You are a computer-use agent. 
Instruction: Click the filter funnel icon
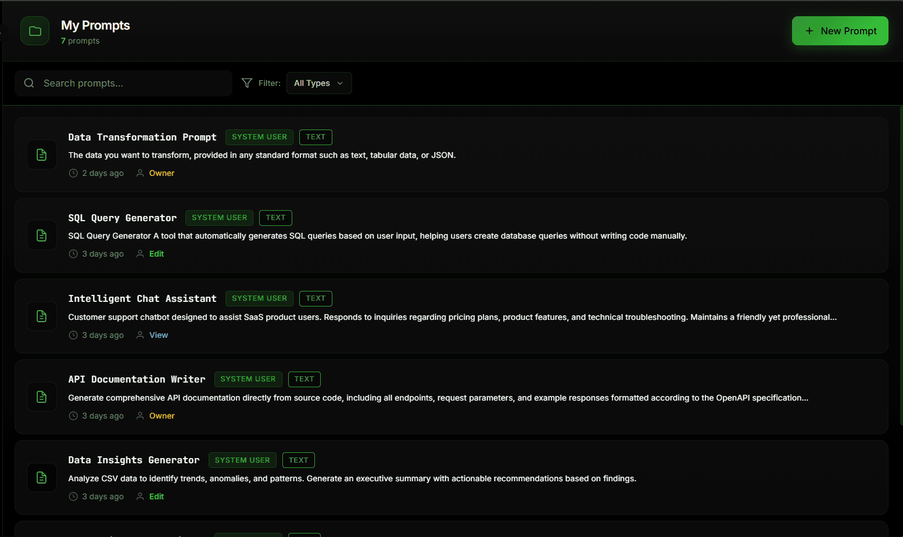coord(247,83)
